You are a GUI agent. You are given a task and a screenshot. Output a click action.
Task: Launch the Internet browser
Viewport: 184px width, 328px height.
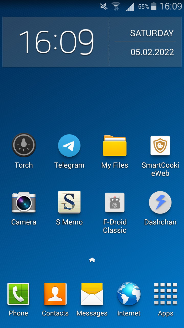[129, 294]
